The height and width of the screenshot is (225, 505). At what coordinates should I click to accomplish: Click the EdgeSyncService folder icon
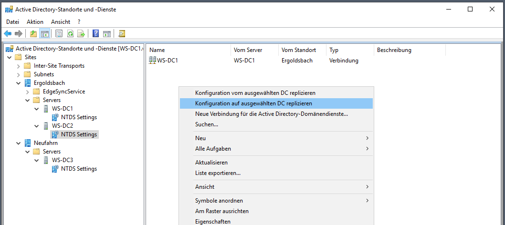(x=36, y=92)
